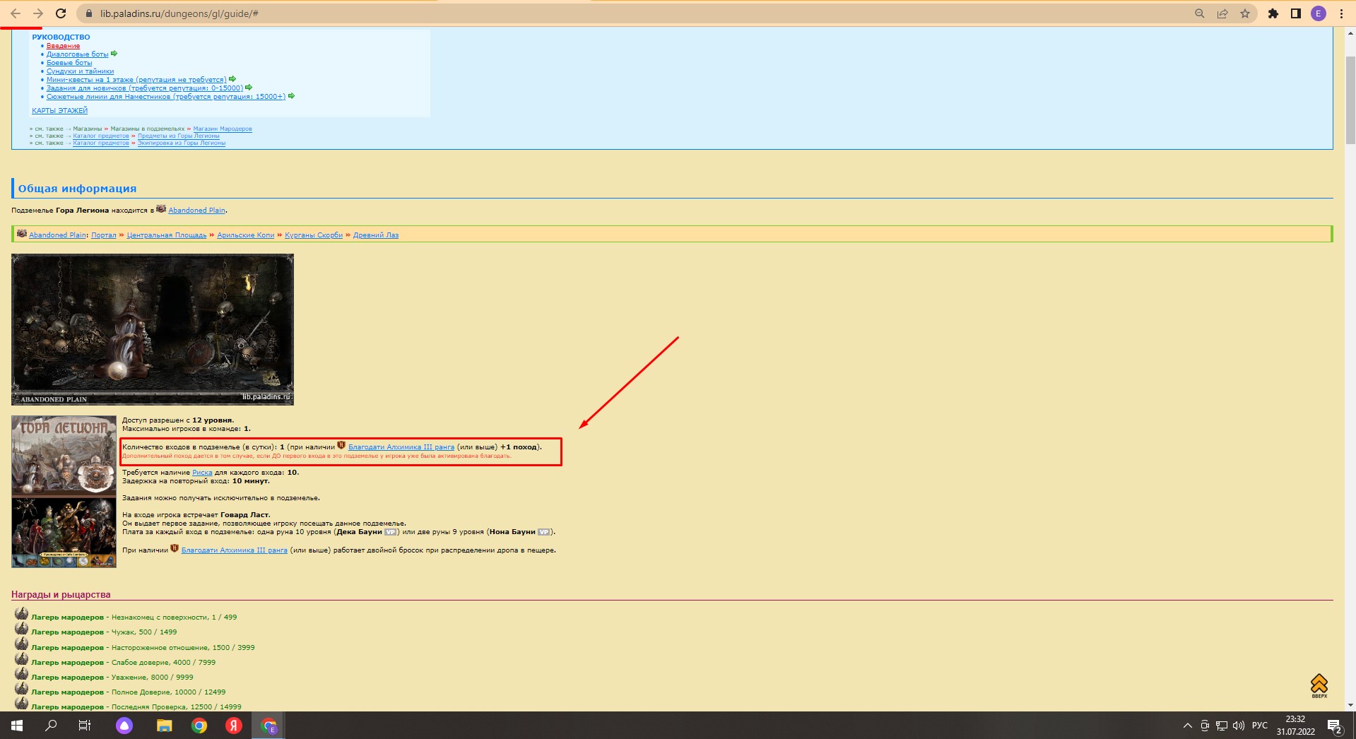This screenshot has width=1356, height=739.
Task: Open the 'Карты этажей' link
Action: point(59,111)
